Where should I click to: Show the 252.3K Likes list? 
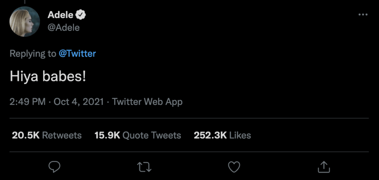click(x=222, y=135)
